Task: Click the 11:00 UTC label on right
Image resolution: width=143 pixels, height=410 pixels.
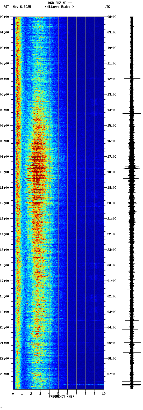Action: pyautogui.click(x=112, y=63)
